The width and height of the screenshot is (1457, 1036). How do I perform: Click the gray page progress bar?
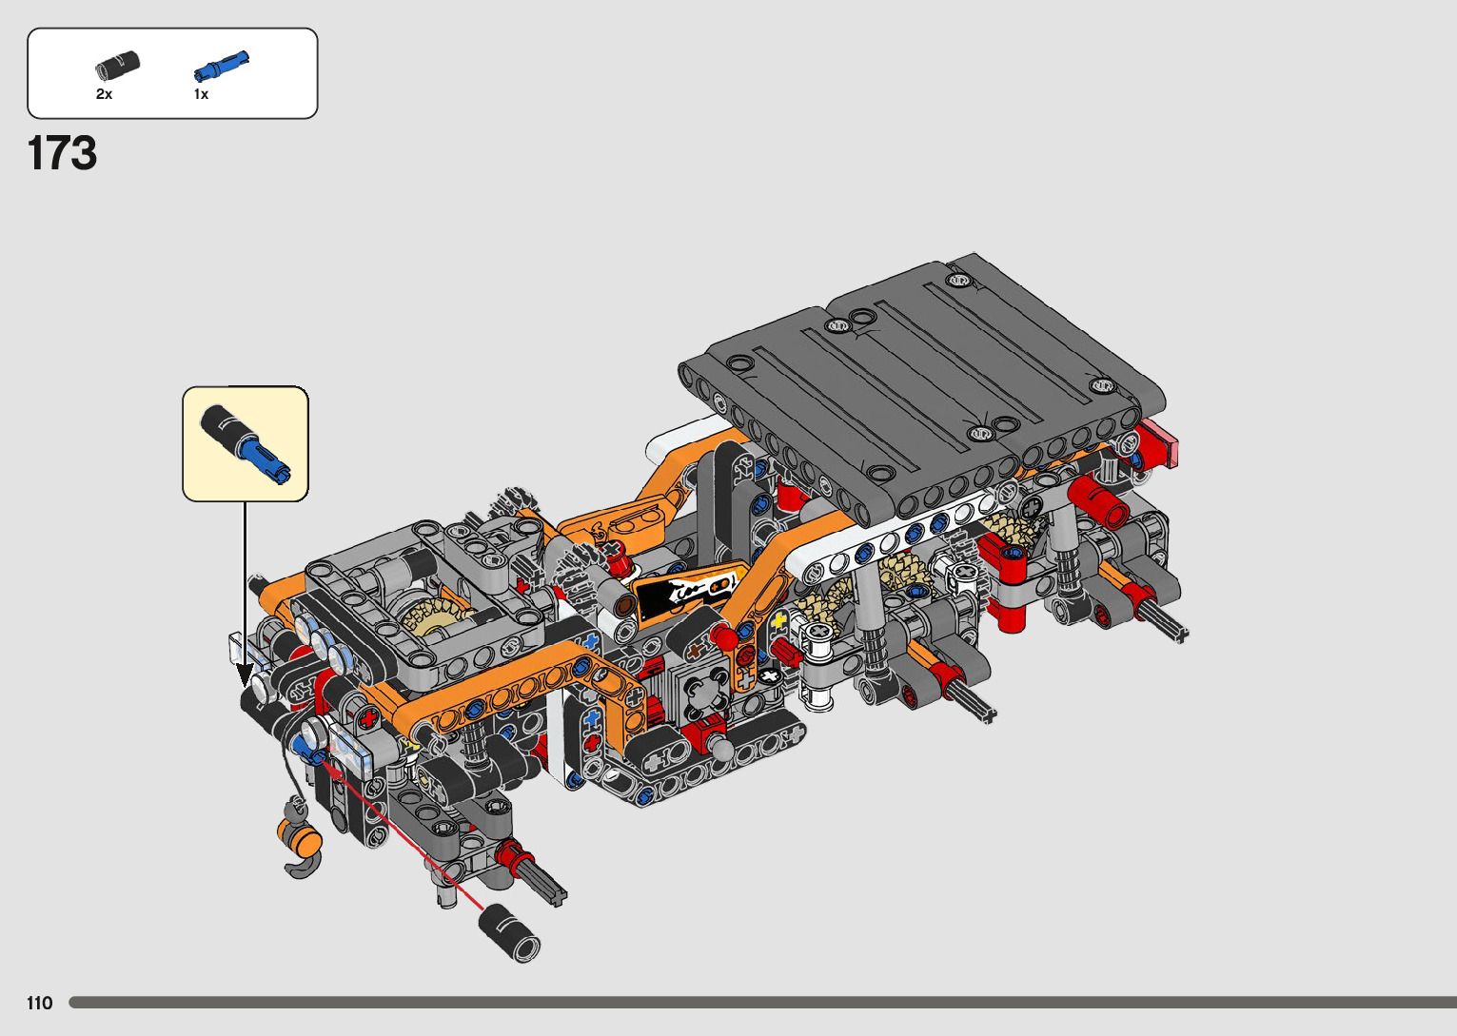tap(761, 1003)
